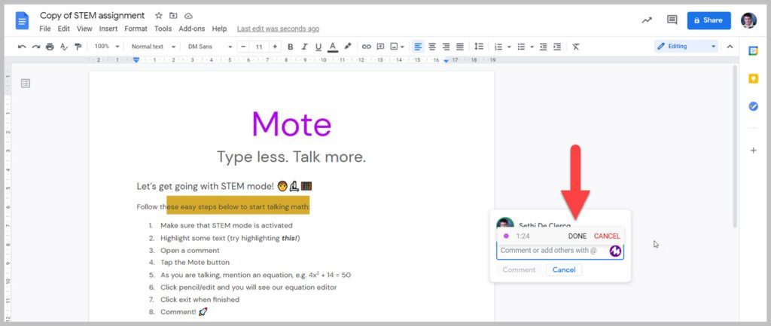Add a comment using toolbar comment icon
The height and width of the screenshot is (326, 771).
point(380,47)
